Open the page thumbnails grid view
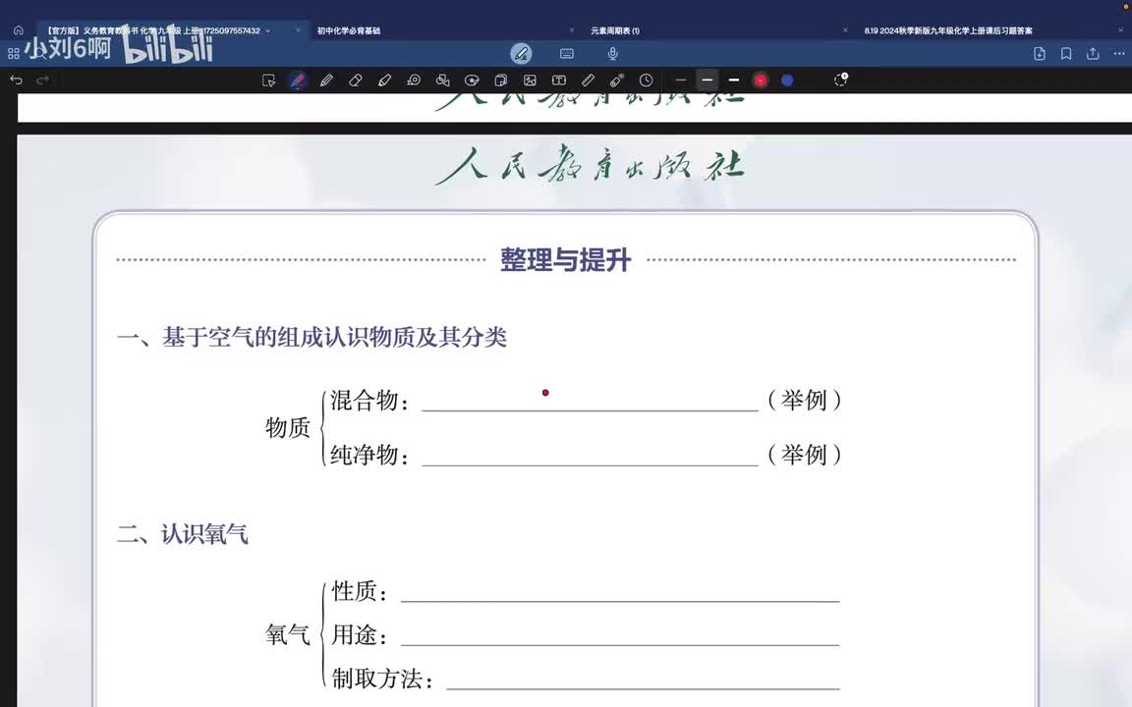The height and width of the screenshot is (707, 1132). click(x=13, y=53)
